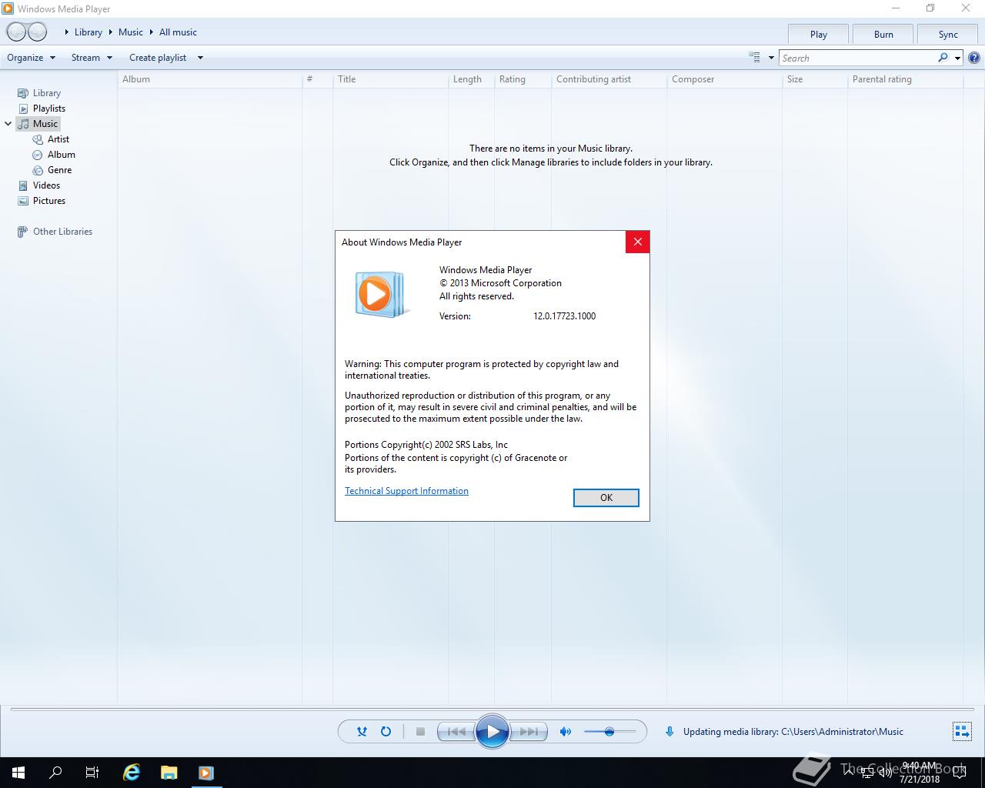Viewport: 985px width, 788px height.
Task: Mute the volume speaker icon
Action: (566, 732)
